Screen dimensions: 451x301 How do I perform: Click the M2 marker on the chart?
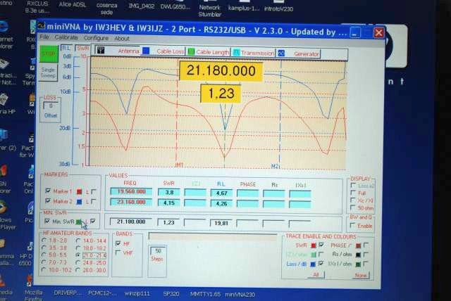[275, 166]
